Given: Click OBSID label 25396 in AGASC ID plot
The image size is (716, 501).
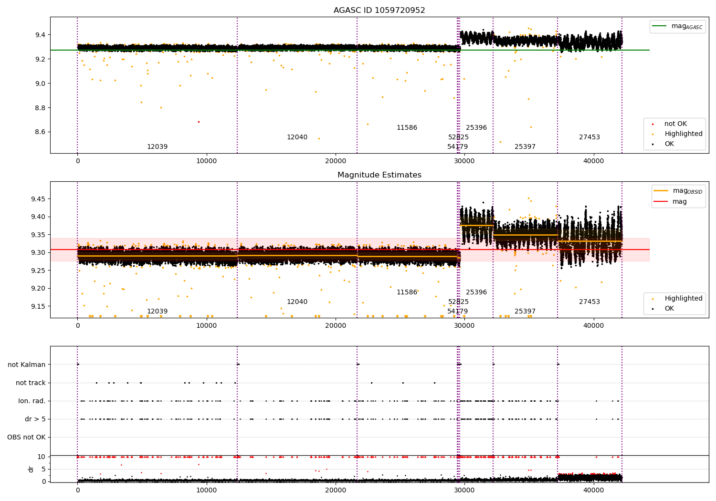Looking at the screenshot, I should pyautogui.click(x=476, y=128).
